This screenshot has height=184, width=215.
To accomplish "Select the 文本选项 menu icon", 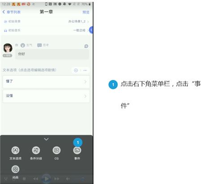I will (15, 151).
